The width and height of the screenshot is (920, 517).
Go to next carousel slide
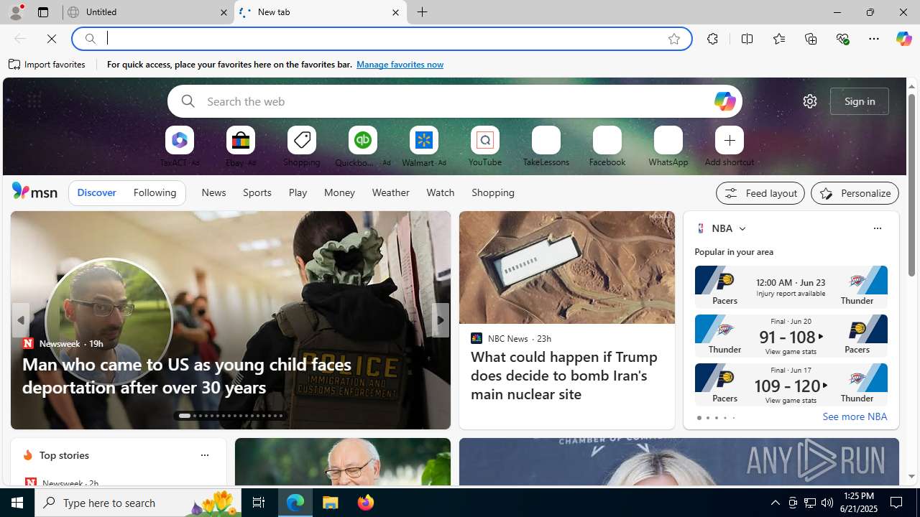[x=440, y=320]
